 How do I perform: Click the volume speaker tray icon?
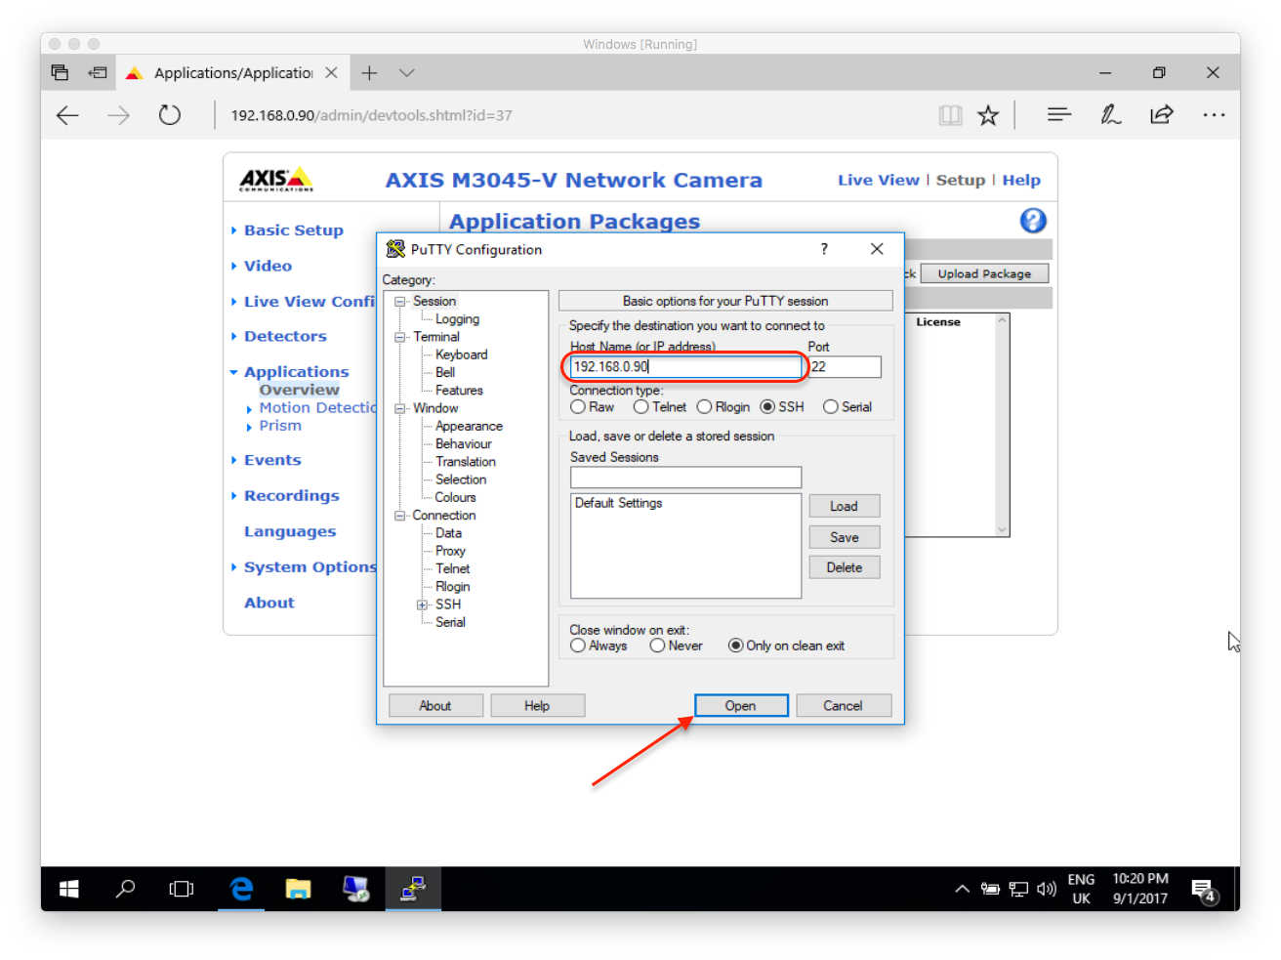click(x=1047, y=889)
